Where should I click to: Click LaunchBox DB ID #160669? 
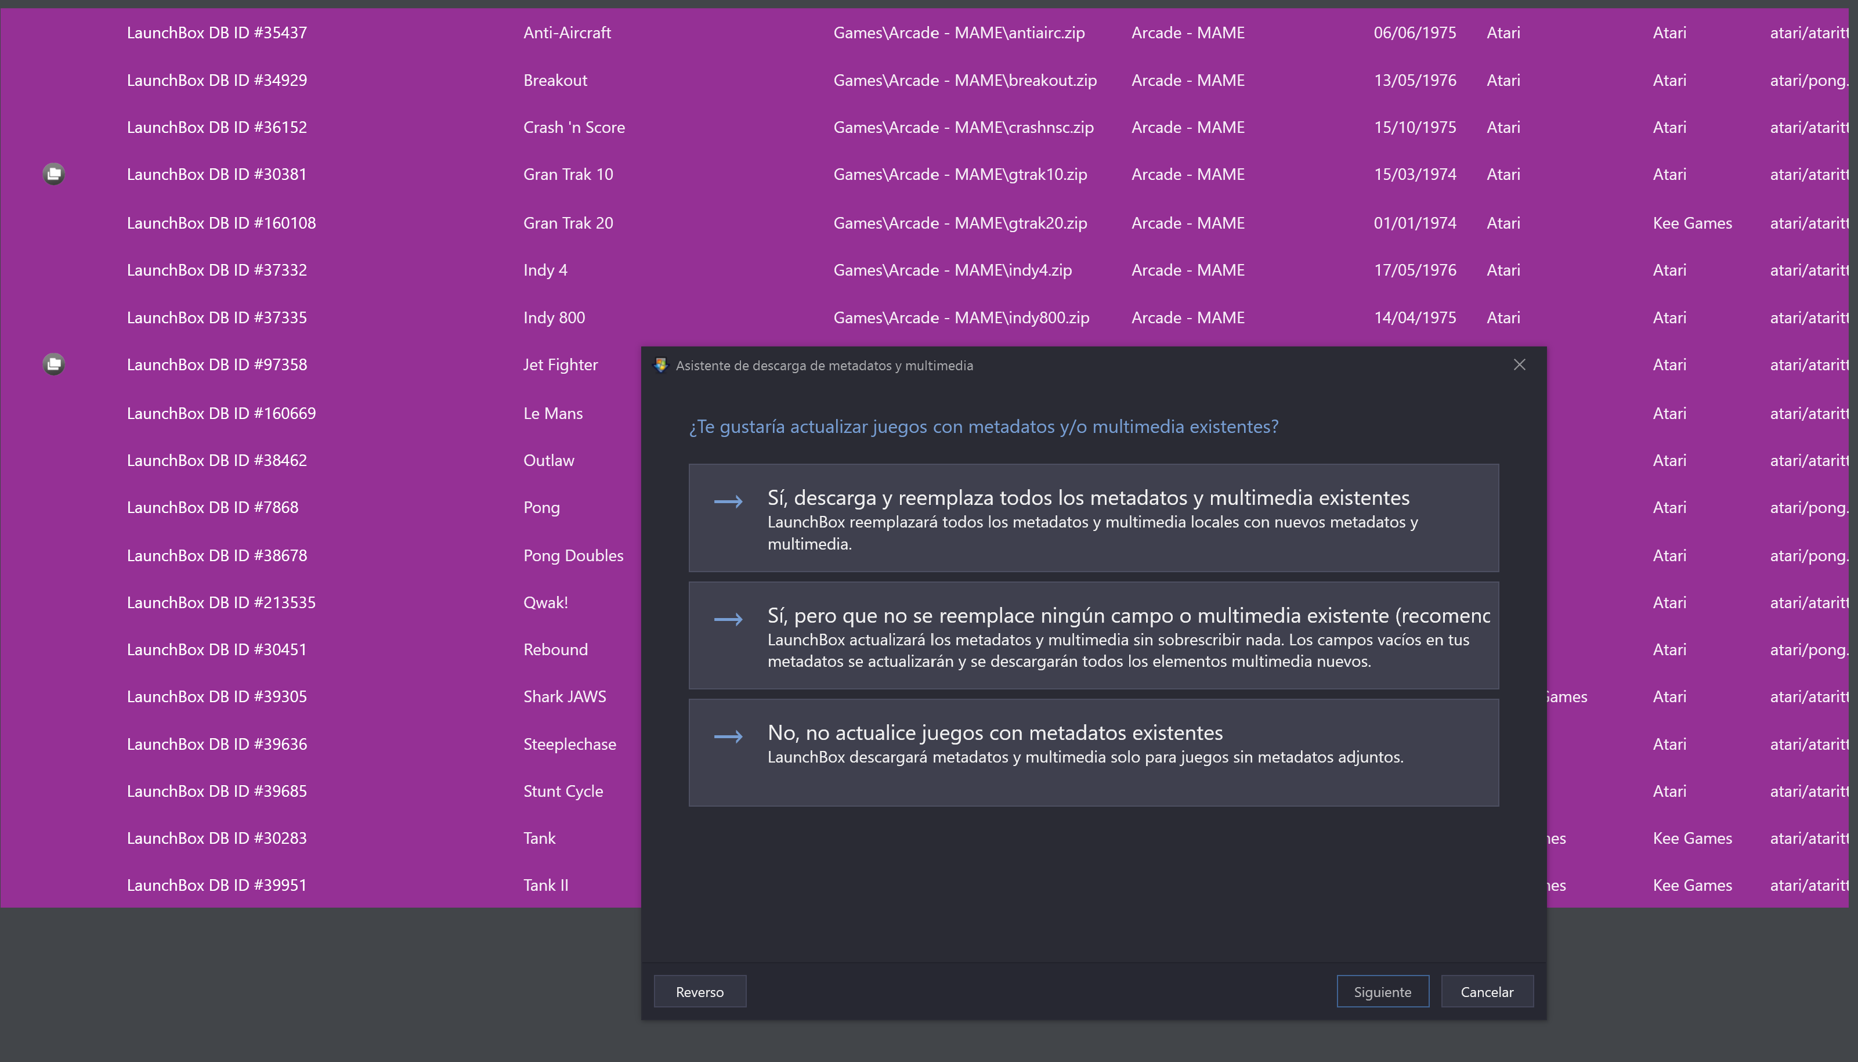click(x=221, y=414)
